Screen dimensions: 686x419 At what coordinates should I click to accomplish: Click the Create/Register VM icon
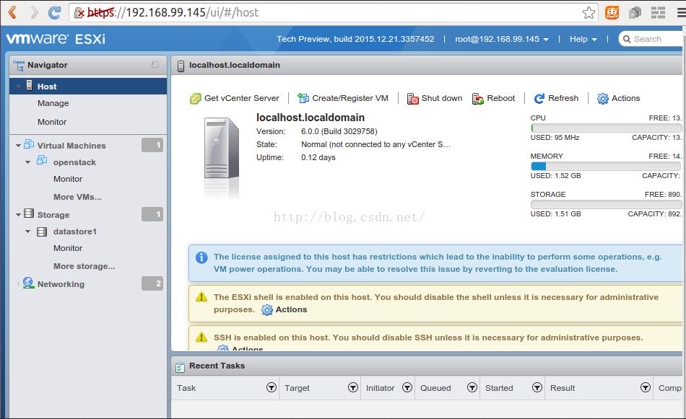pyautogui.click(x=303, y=98)
